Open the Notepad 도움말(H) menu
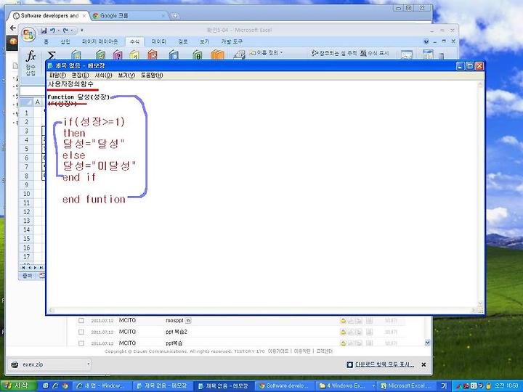Screen dimensions: 523x392 (151, 75)
